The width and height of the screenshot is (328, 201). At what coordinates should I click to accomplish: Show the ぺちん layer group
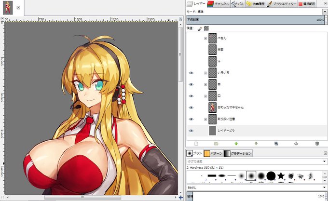191,38
